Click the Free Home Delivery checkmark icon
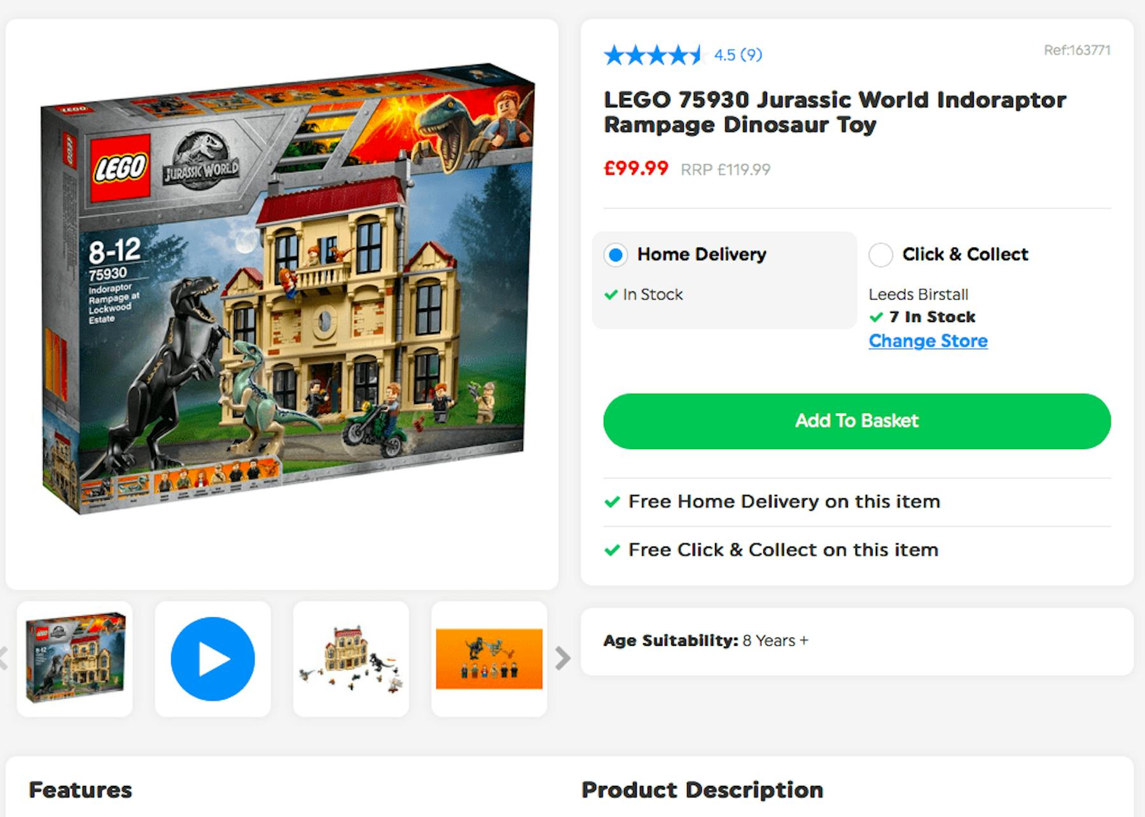The width and height of the screenshot is (1145, 817). pos(612,502)
